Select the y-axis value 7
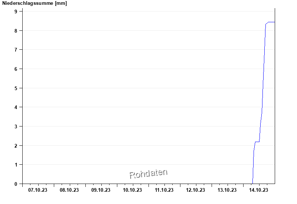The image size is (297, 204). (16, 50)
